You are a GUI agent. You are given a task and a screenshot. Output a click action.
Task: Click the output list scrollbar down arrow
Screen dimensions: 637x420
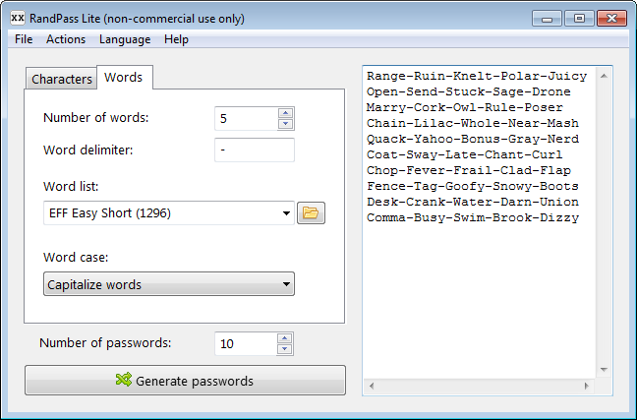pos(606,369)
